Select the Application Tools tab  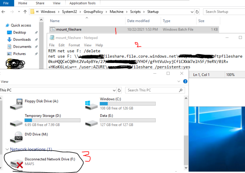pos(82,3)
